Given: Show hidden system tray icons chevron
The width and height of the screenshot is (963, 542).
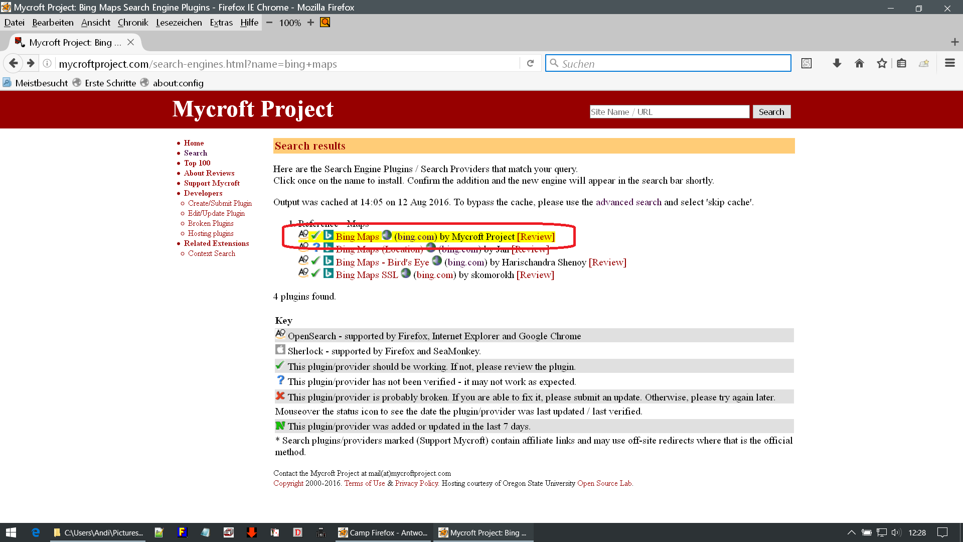Looking at the screenshot, I should (851, 532).
